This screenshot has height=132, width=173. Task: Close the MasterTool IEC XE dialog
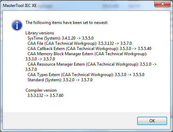(x=162, y=4)
